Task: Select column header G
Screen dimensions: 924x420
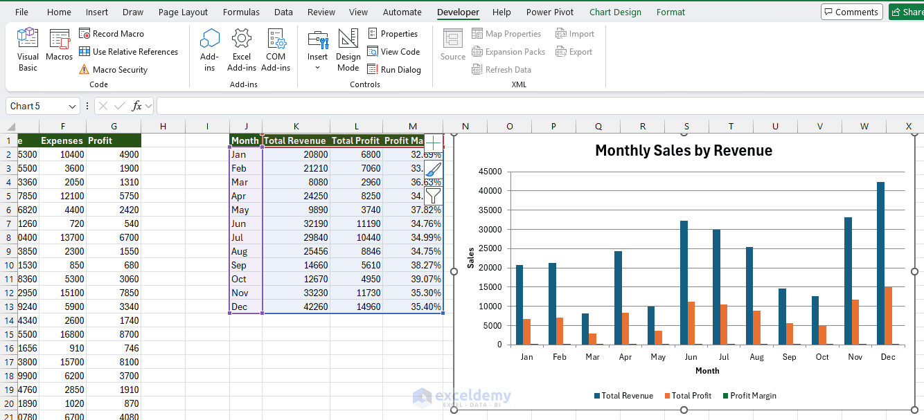Action: [x=114, y=126]
